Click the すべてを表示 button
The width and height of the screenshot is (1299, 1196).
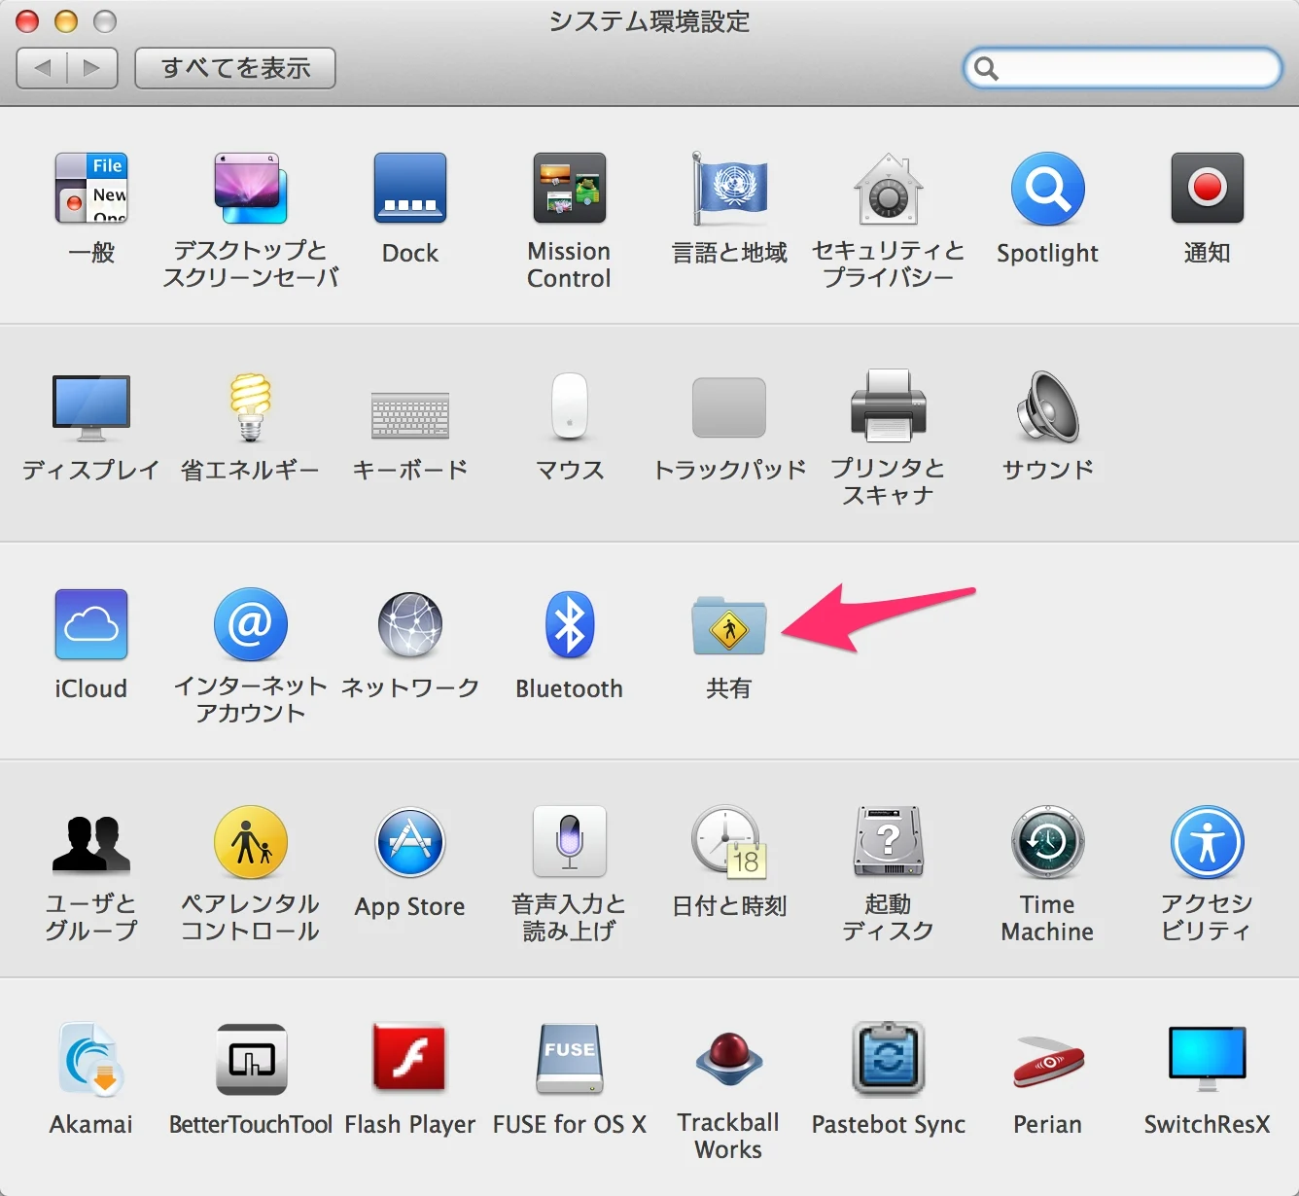(235, 68)
